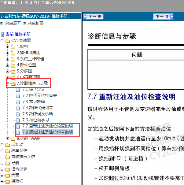The image size is (184, 185).
Task: Expand the 3.系统工作原理 folder node
Action: coord(7,59)
